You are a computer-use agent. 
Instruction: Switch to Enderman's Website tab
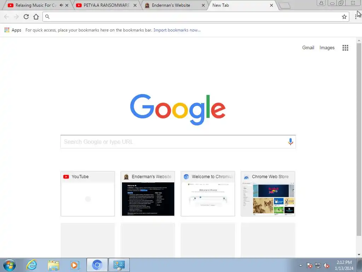click(x=174, y=5)
